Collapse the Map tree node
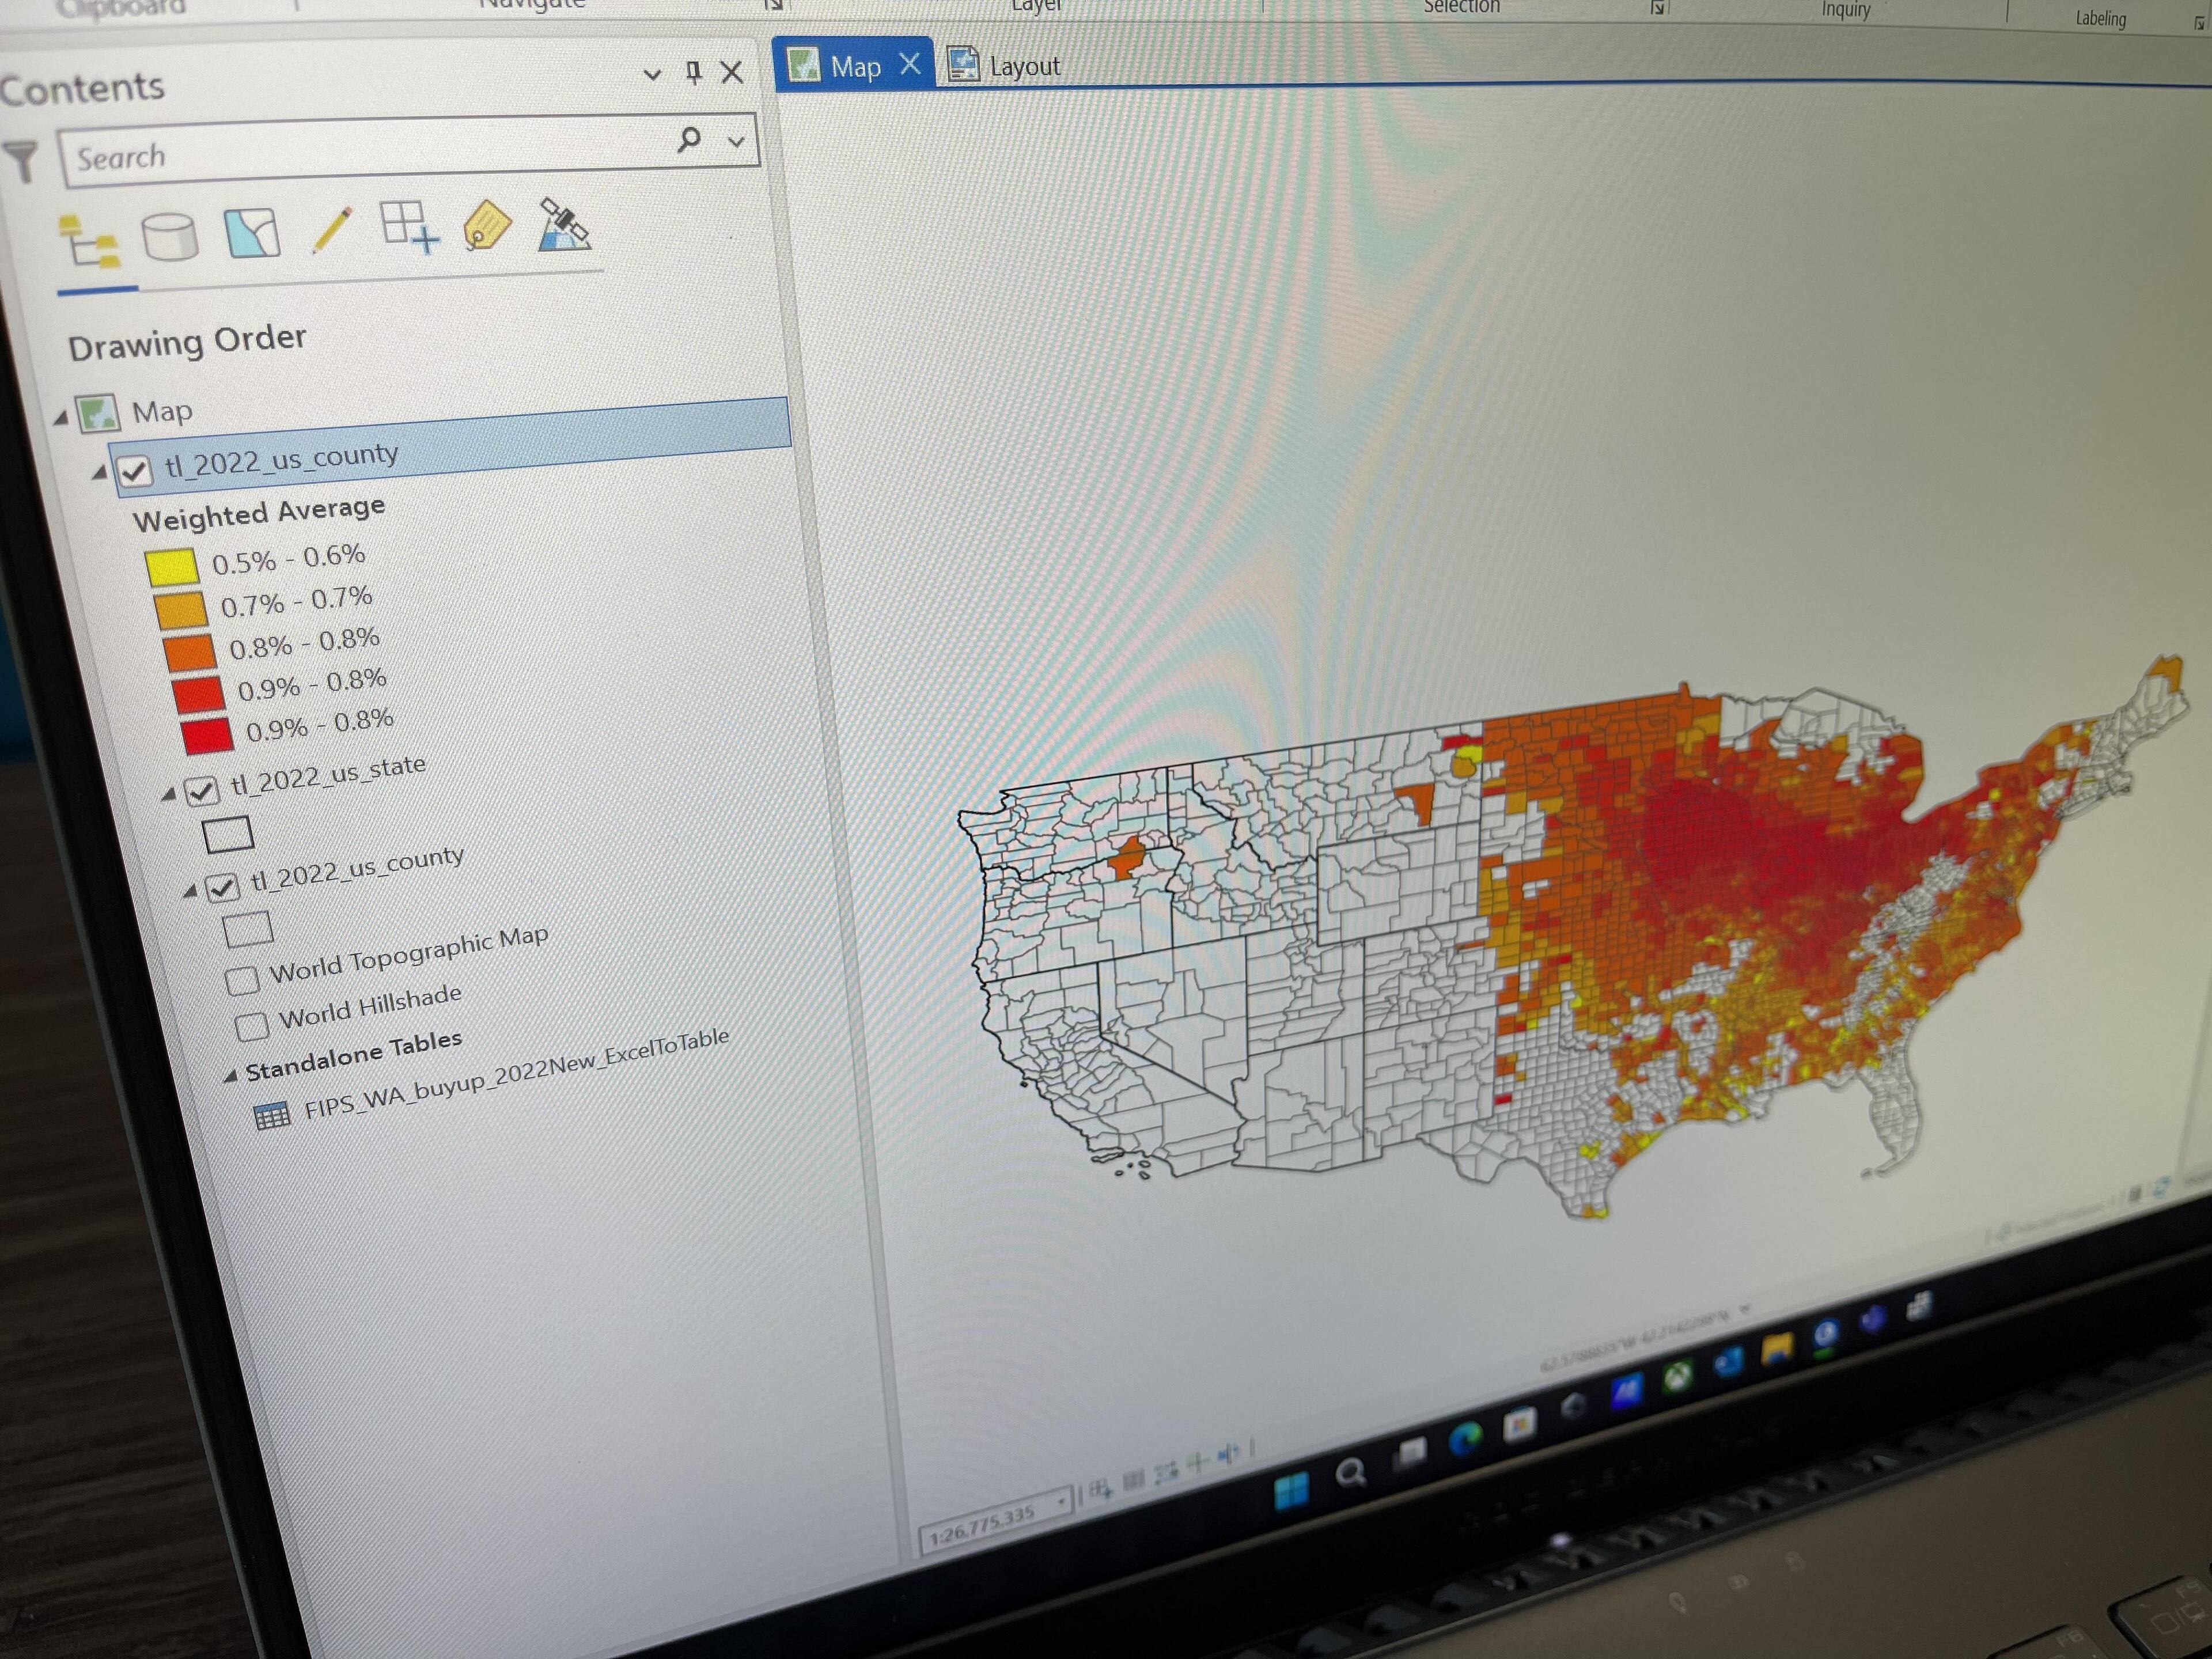2212x1659 pixels. pos(61,418)
